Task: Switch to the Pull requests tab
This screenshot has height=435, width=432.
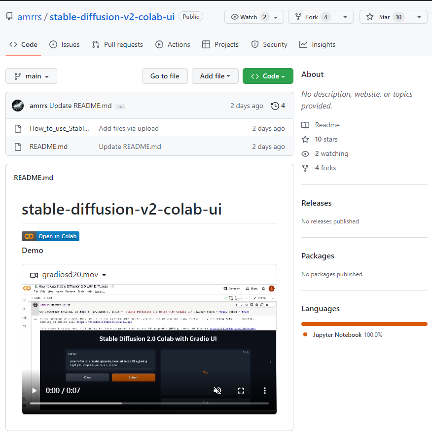Action: click(117, 44)
